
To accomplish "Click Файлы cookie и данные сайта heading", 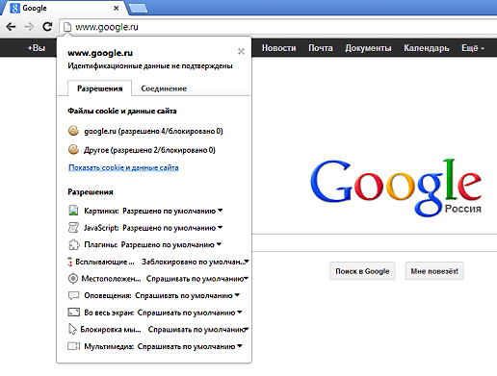I will pos(122,112).
